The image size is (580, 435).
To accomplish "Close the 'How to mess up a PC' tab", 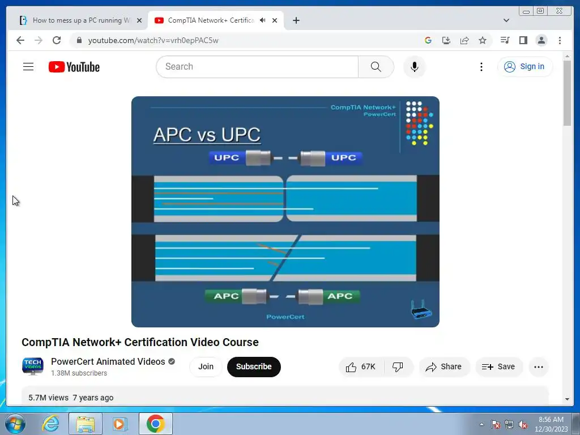I will (x=139, y=20).
